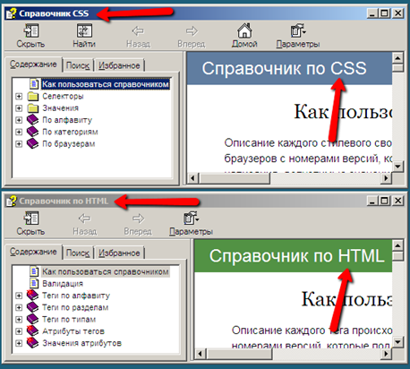
Task: Expand the Атрибуты тегов node
Action: click(x=19, y=331)
